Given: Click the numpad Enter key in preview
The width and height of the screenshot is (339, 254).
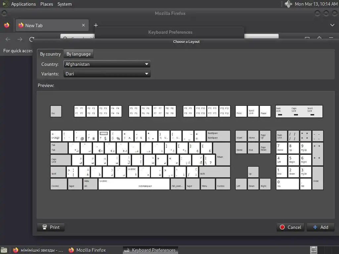Looking at the screenshot, I should pos(318,178).
